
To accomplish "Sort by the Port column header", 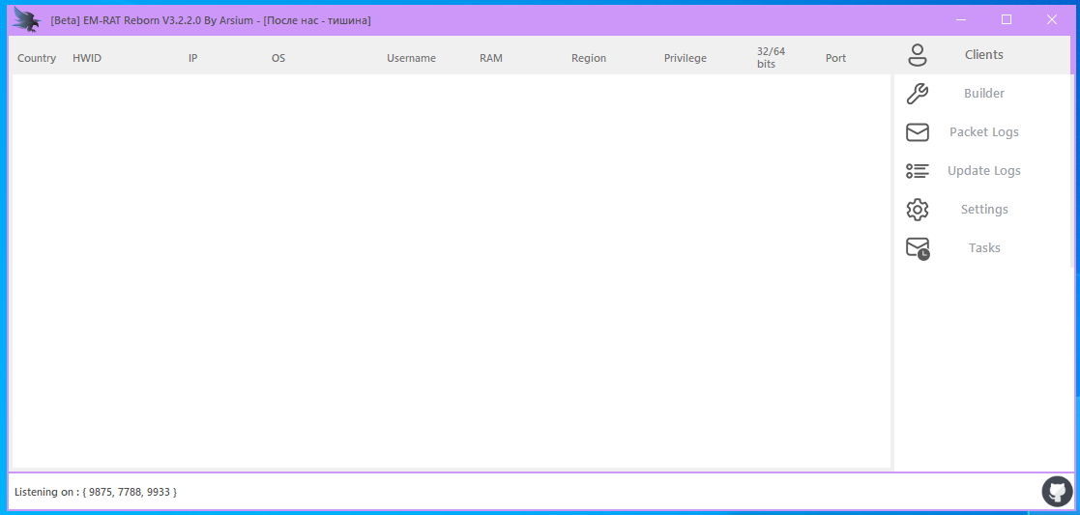I will (835, 58).
